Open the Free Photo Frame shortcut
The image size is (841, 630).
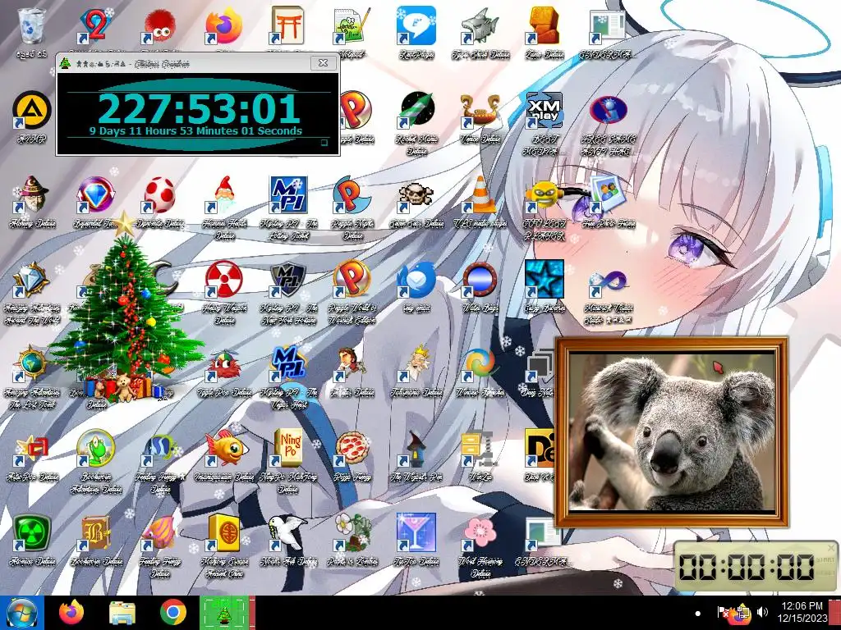click(x=609, y=195)
